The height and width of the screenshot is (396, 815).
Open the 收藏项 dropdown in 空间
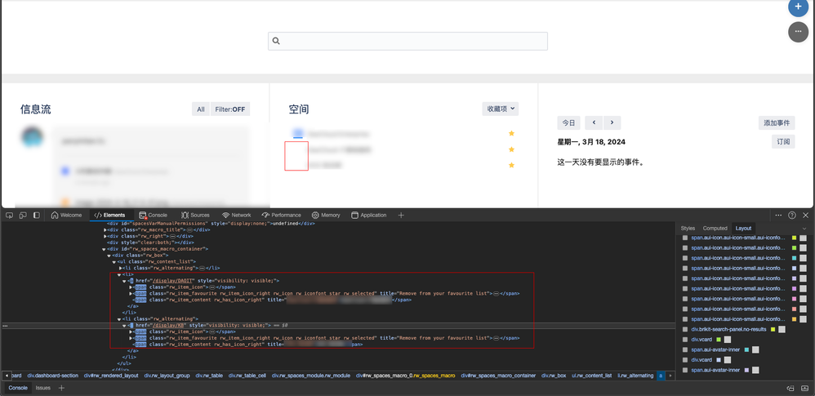pos(500,109)
